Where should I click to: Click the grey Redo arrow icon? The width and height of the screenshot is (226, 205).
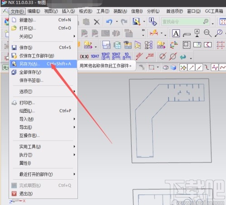[x=124, y=22]
